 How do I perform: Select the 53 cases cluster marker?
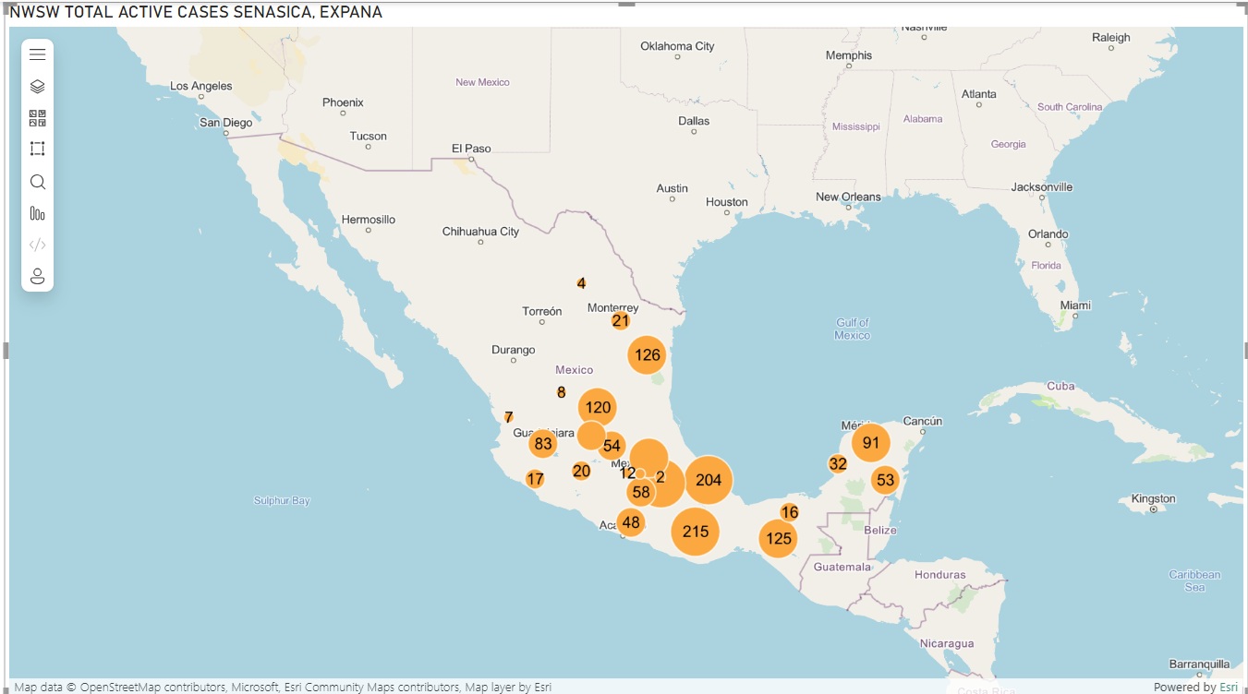[x=886, y=480]
